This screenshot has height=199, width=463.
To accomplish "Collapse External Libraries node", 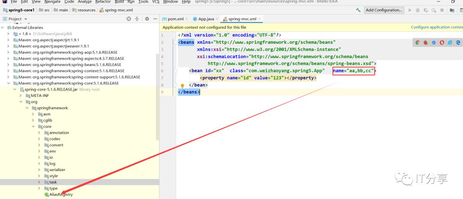I will pos(3,27).
